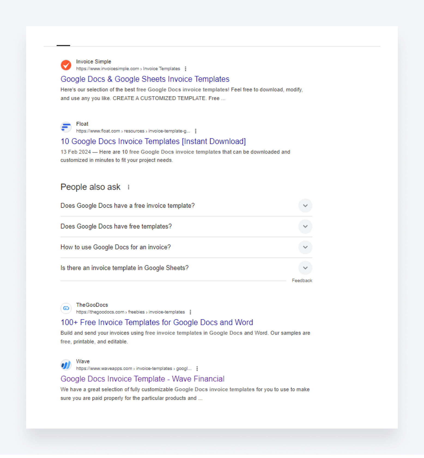Click the Invoice Simple favicon
The image size is (424, 458).
(66, 65)
